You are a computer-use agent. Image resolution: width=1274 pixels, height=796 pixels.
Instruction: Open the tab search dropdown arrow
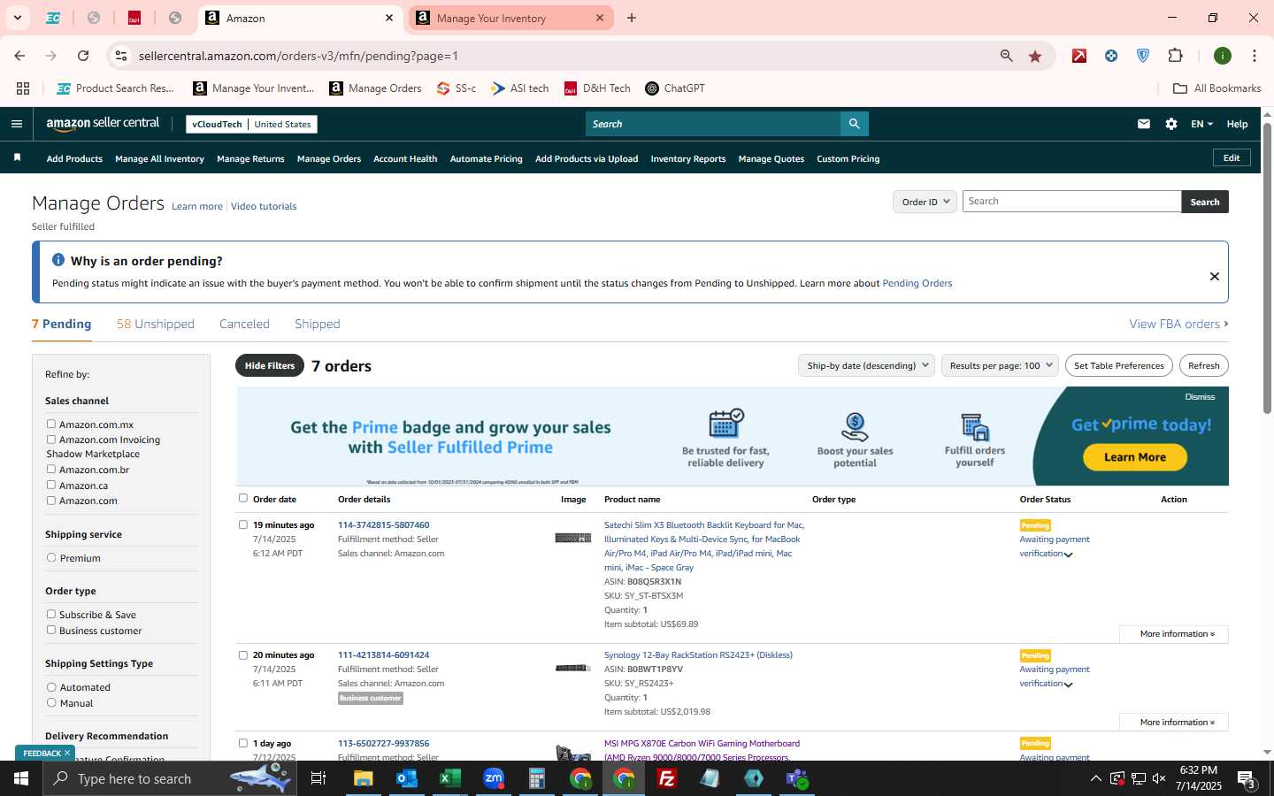pos(17,18)
